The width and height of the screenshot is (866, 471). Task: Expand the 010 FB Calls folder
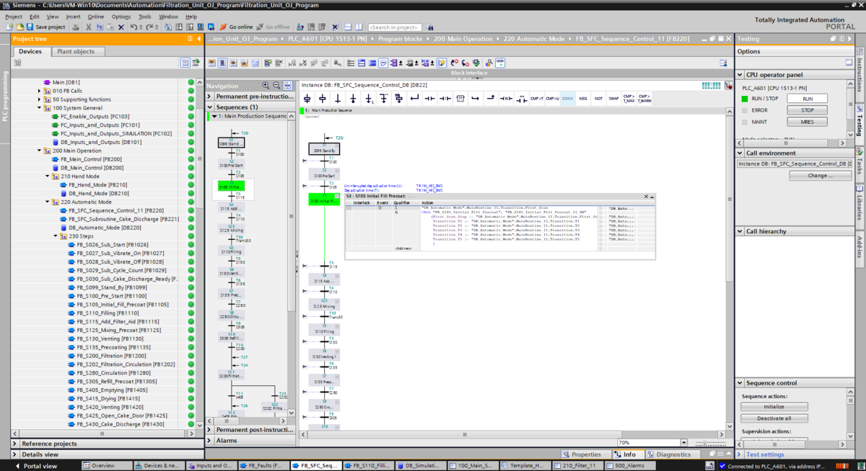[x=39, y=91]
